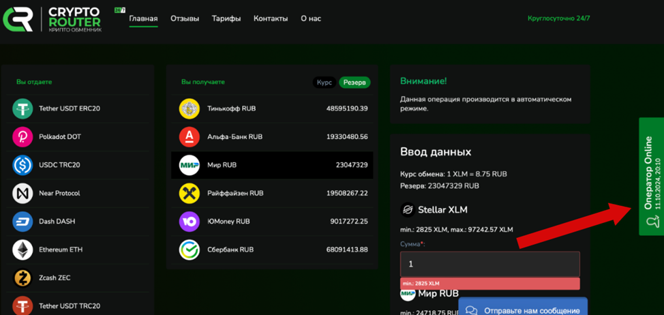This screenshot has height=315, width=664.
Task: Choose the Ethereum ETH icon
Action: [x=22, y=250]
